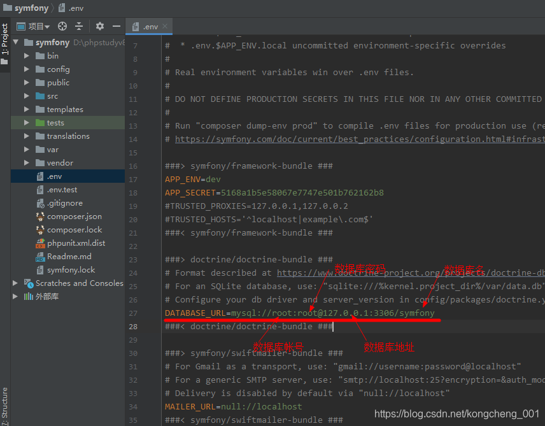Viewport: 545px width, 426px height.
Task: Select the var folder icon
Action: [40, 149]
